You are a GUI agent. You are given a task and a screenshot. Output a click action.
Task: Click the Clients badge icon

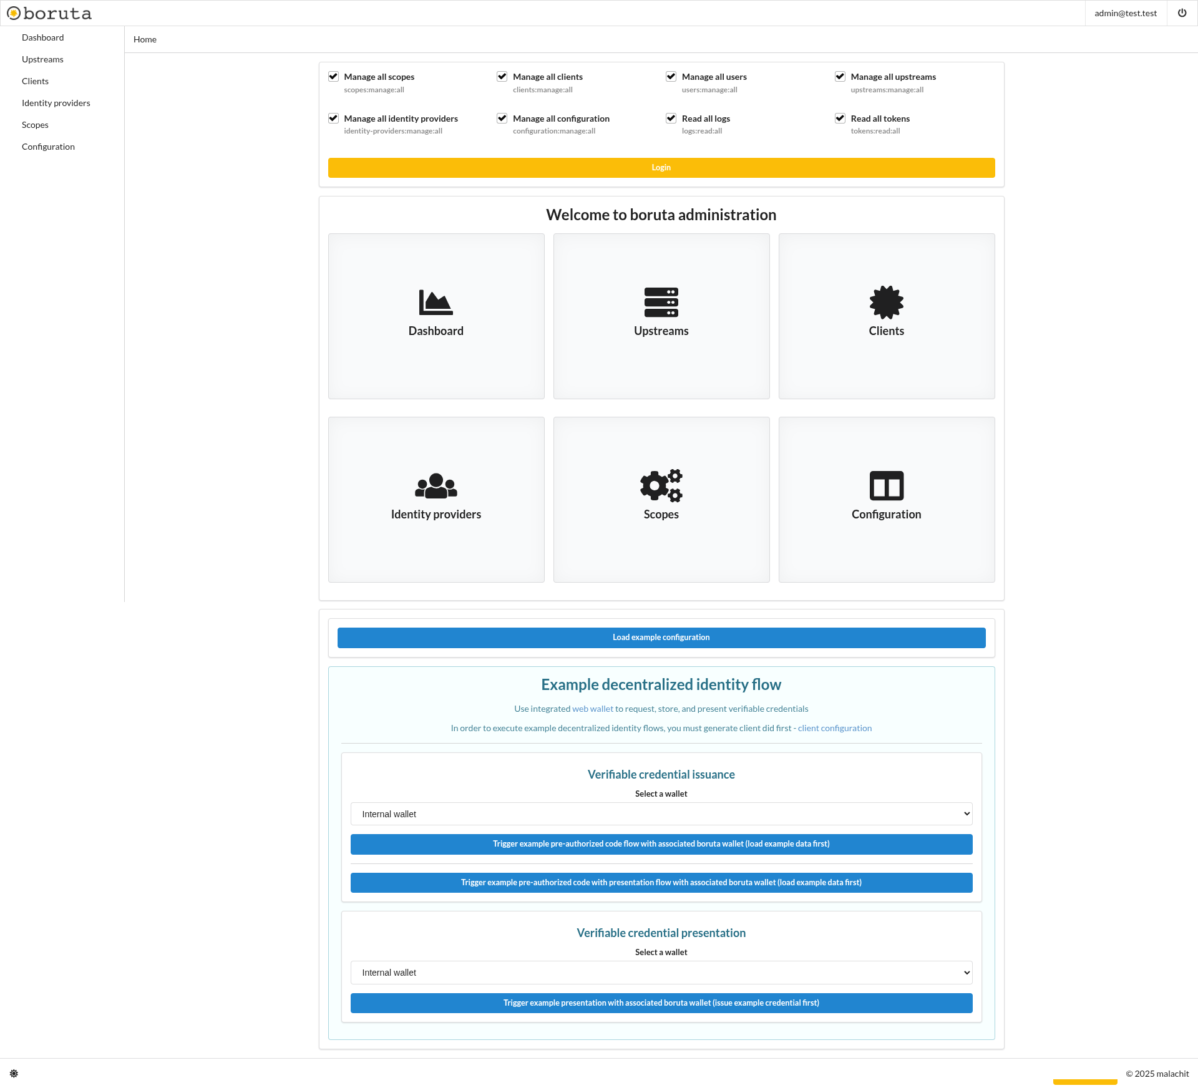(x=886, y=303)
